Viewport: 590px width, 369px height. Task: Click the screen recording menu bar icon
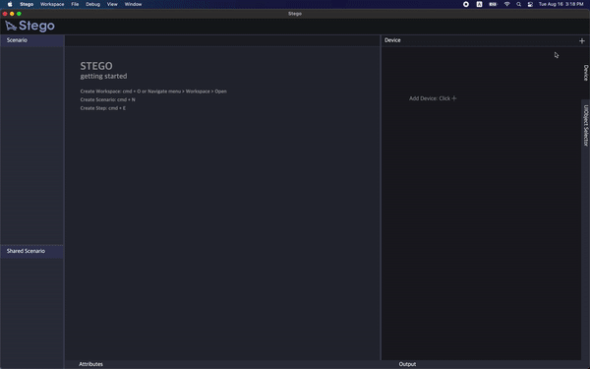(x=466, y=4)
